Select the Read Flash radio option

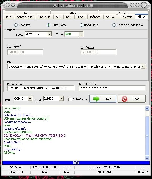click(81, 25)
